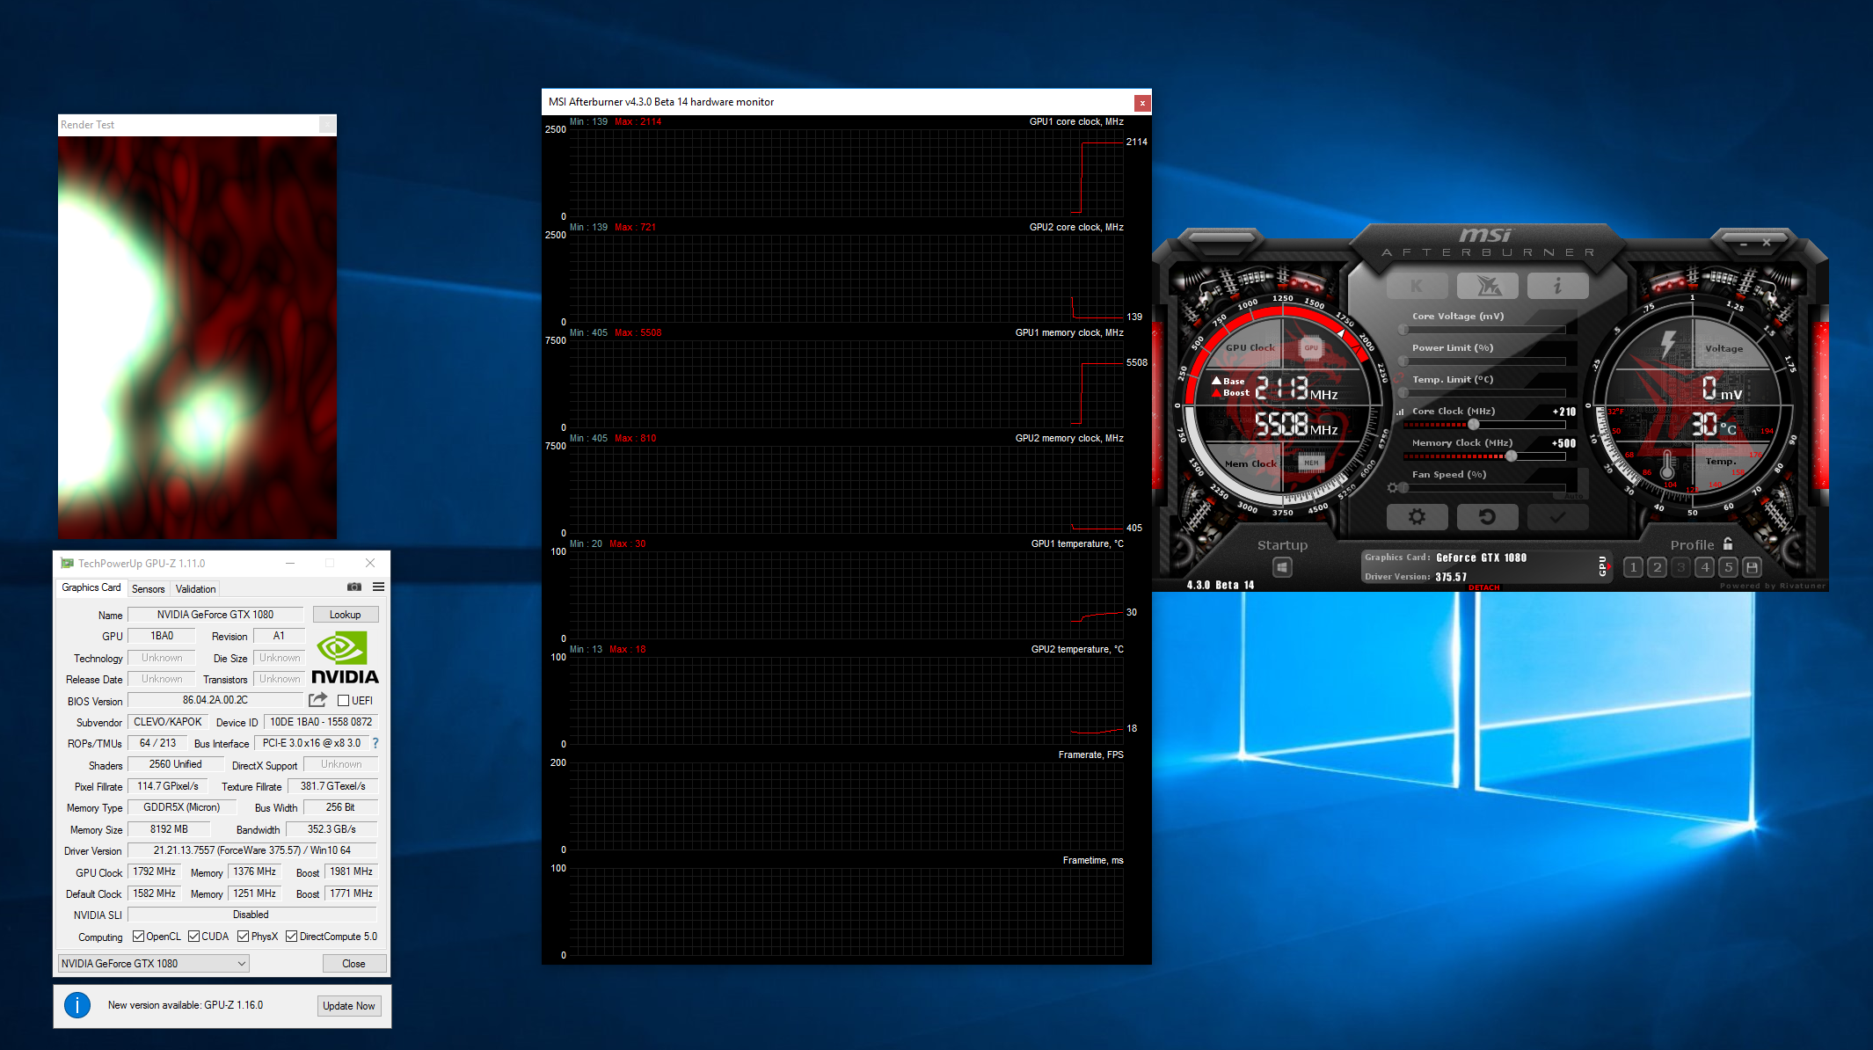Screen dimensions: 1873x1050
Task: Open Afterburner settings gear button
Action: click(1417, 517)
